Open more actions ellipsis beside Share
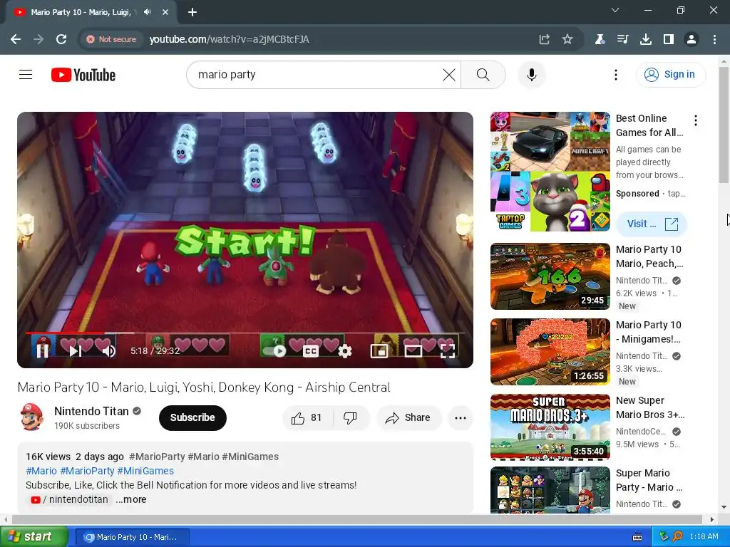The image size is (730, 547). (461, 417)
